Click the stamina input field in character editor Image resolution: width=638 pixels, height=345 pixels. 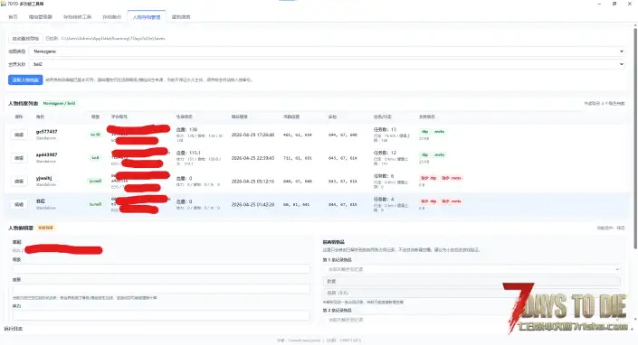[x=161, y=315]
